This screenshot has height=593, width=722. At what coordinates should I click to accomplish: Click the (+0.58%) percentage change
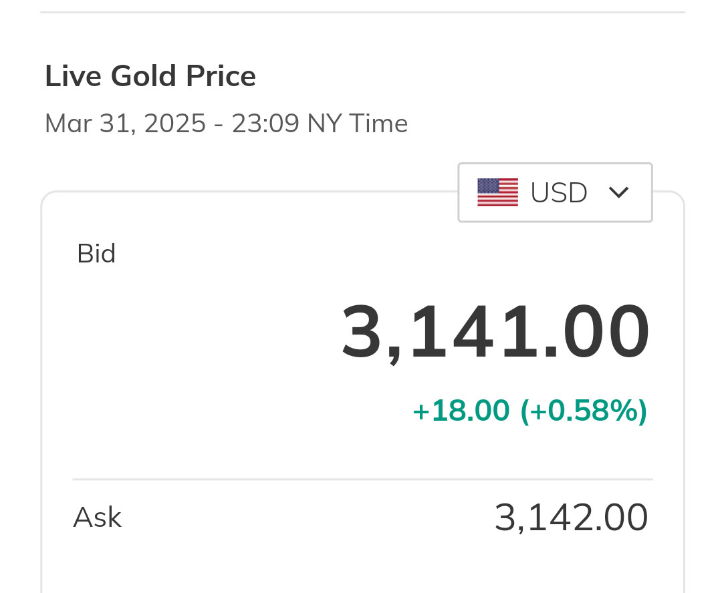pyautogui.click(x=584, y=410)
